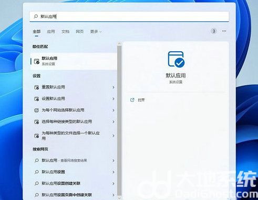
Task: Click search icon beside 默认应用设置
Action: tap(37, 172)
